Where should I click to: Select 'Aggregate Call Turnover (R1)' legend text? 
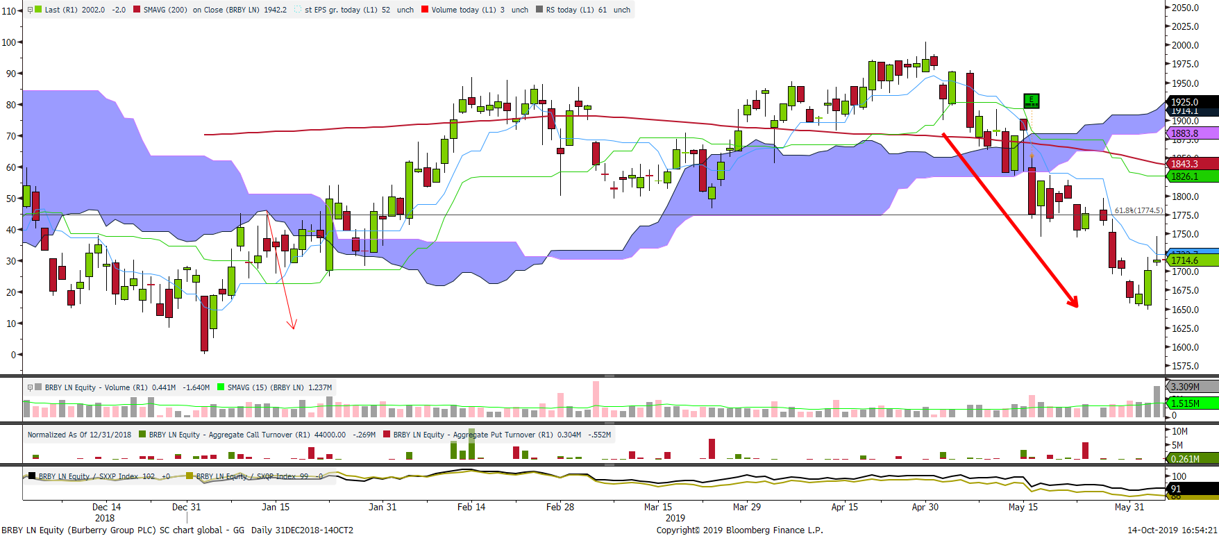tap(229, 435)
